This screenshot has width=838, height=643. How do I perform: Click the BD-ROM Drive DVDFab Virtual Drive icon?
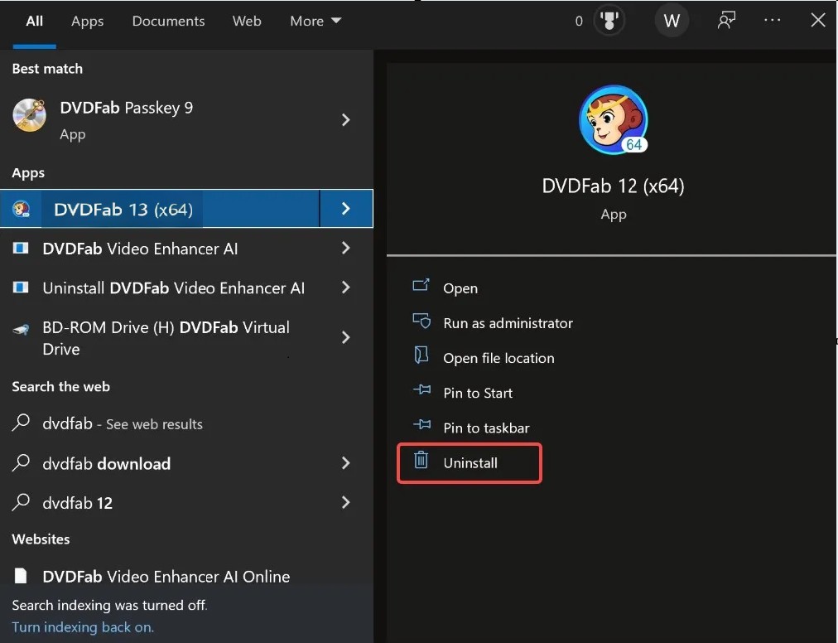(21, 327)
